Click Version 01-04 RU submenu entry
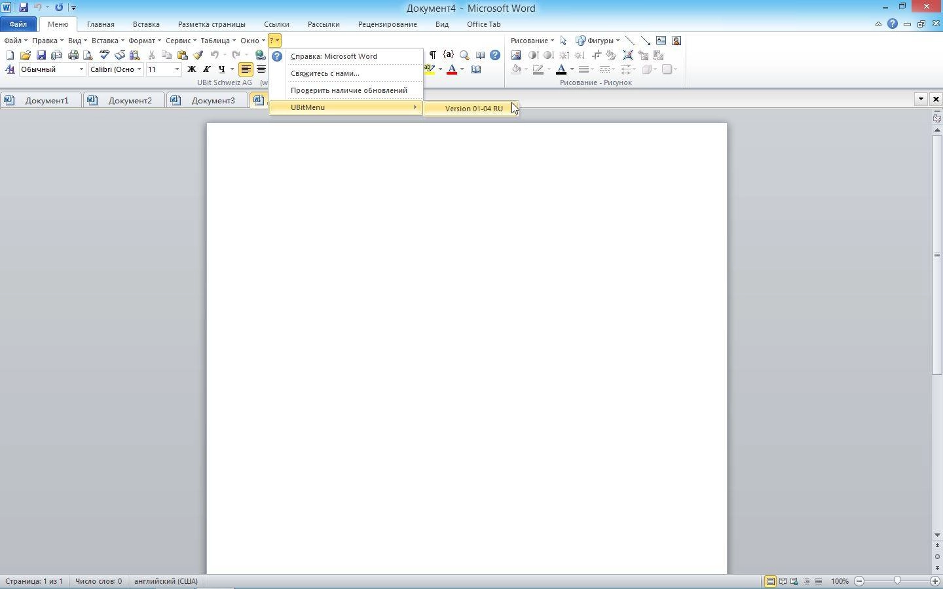This screenshot has height=589, width=943. pos(471,109)
